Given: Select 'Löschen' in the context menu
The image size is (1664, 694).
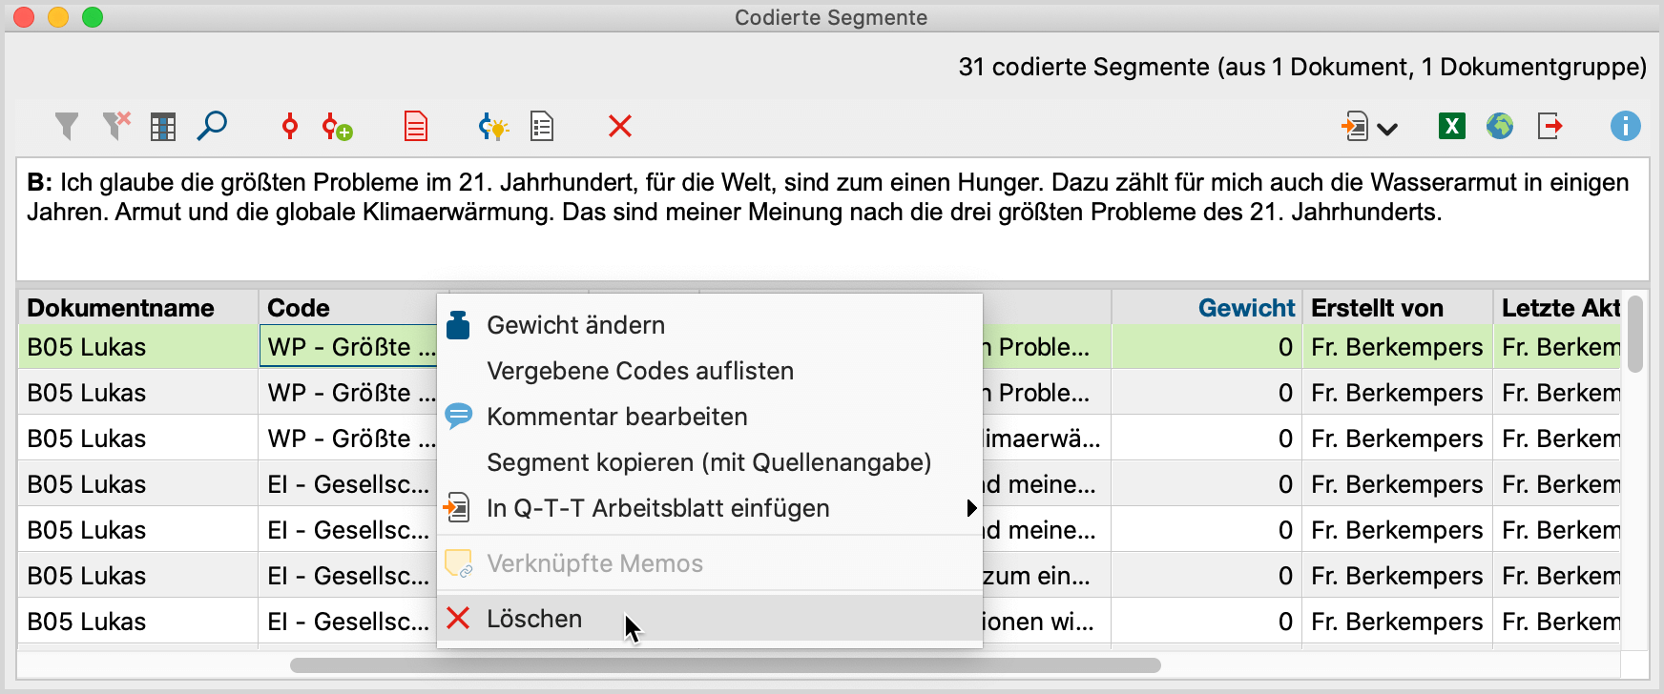Looking at the screenshot, I should click(710, 619).
